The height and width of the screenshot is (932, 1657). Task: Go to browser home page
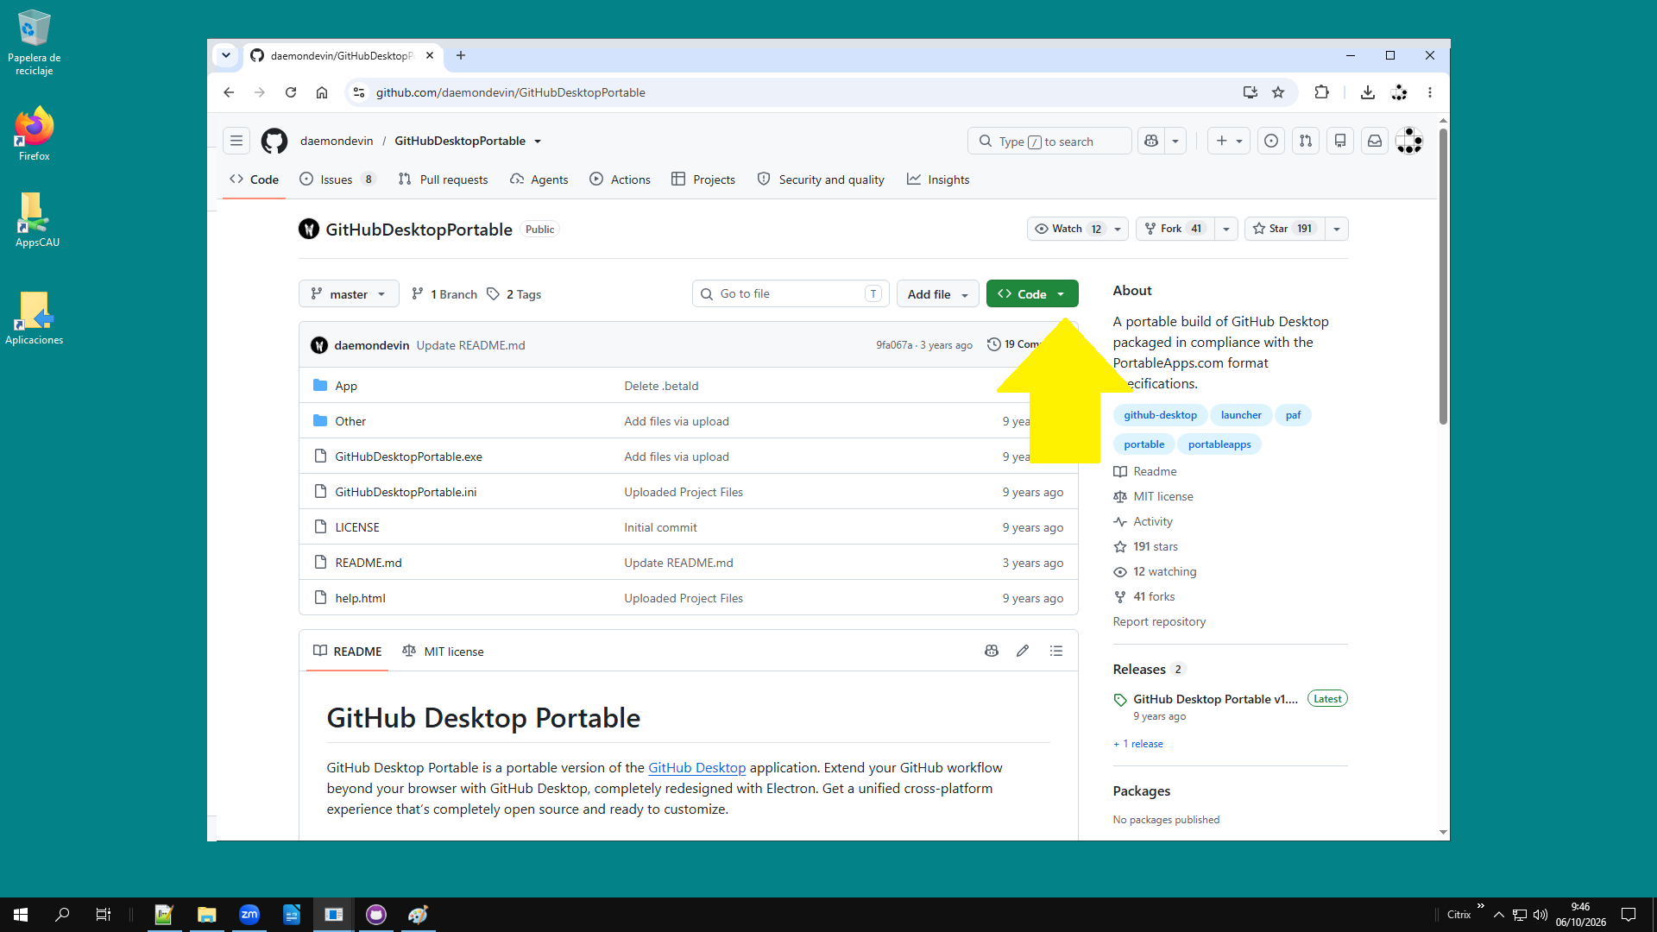pos(322,92)
